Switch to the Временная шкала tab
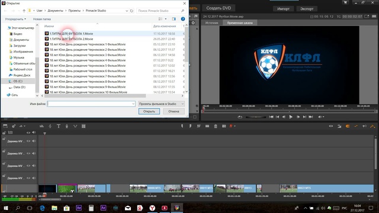The image size is (379, 213). 240,22
